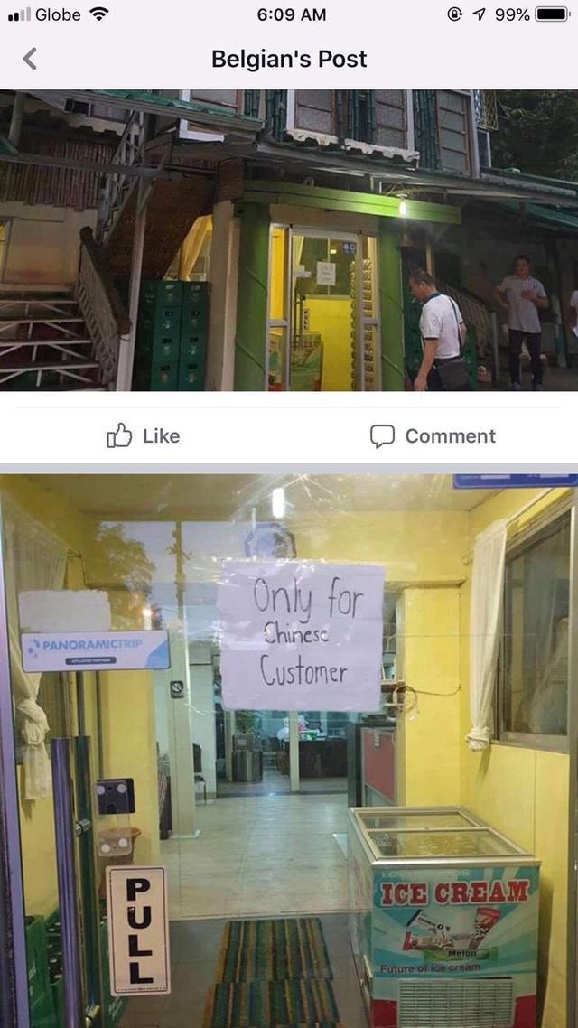Viewport: 578px width, 1028px height.
Task: Tap the back chevron arrow
Action: click(30, 59)
